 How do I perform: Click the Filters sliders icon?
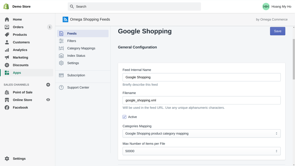[x=61, y=41]
